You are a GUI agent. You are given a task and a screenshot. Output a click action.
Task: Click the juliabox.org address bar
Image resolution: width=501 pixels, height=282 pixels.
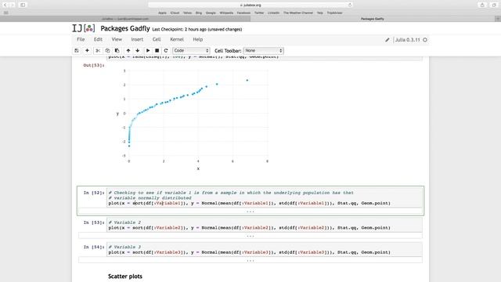250,5
